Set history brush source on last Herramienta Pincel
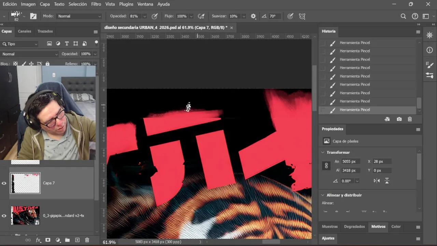This screenshot has height=246, width=437. coord(323,110)
